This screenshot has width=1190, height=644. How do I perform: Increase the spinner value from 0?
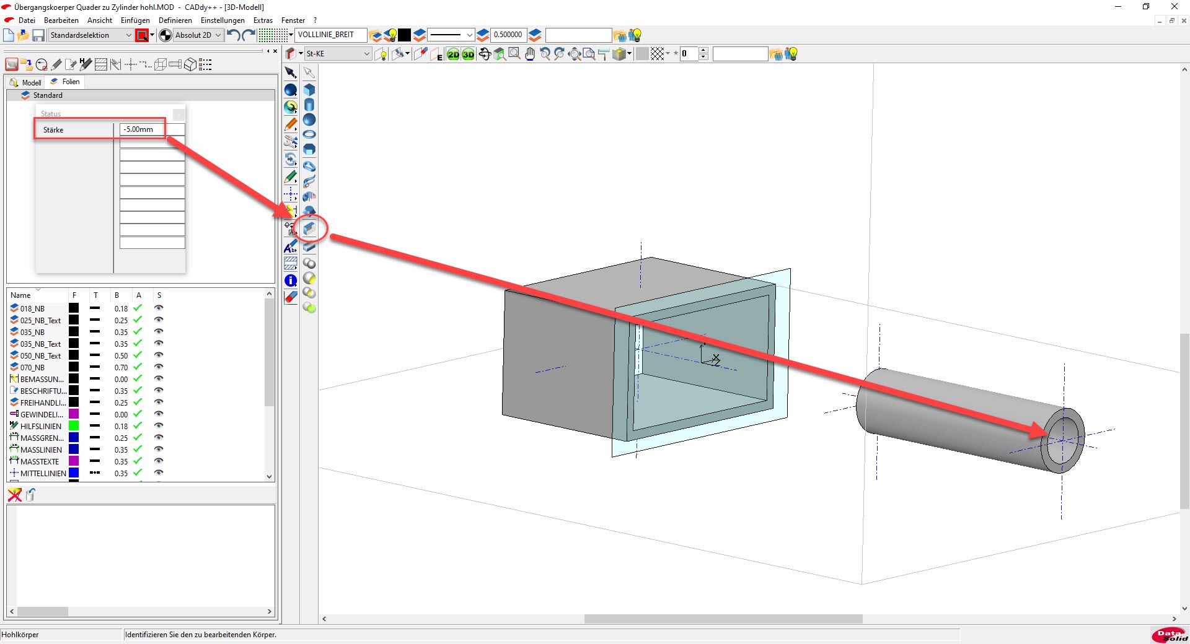[703, 51]
